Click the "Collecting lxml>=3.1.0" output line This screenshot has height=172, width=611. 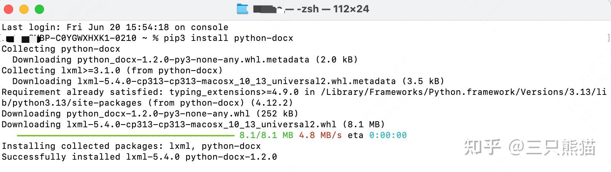pos(112,71)
